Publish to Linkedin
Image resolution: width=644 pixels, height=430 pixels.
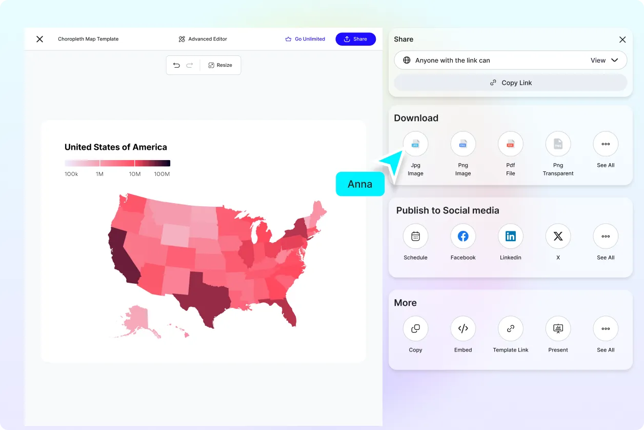point(511,237)
